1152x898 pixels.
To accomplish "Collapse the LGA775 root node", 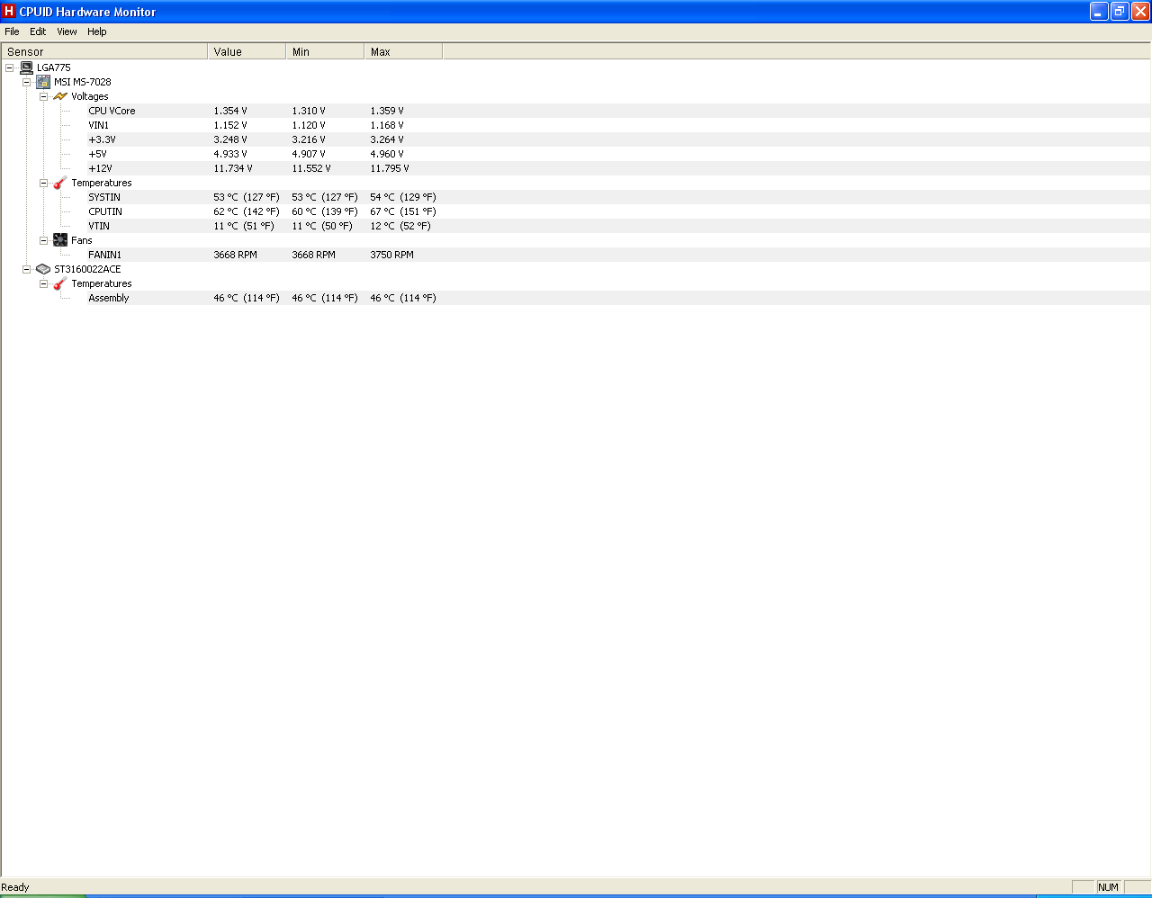I will point(9,67).
